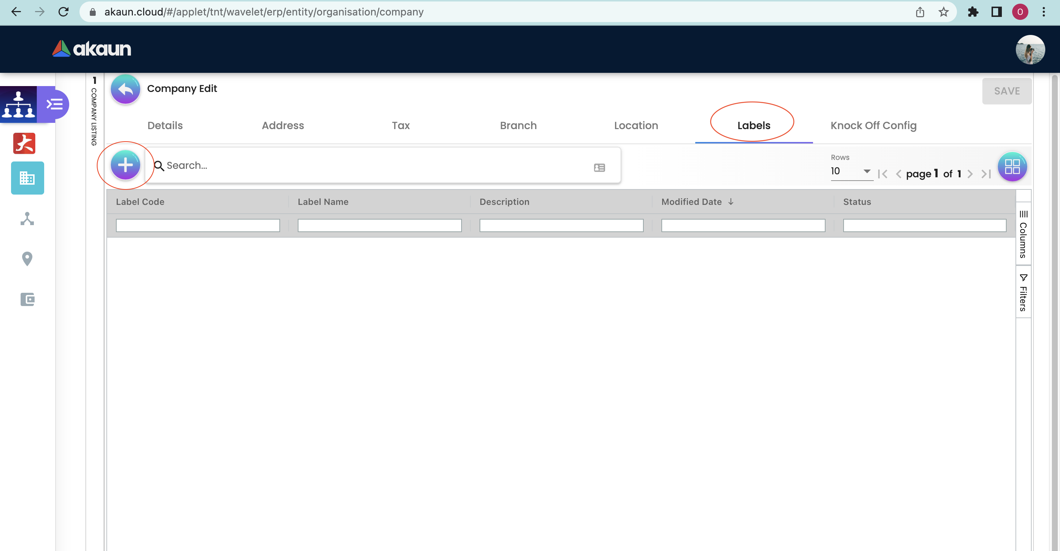Click the SAVE button
This screenshot has width=1060, height=551.
coord(1007,91)
